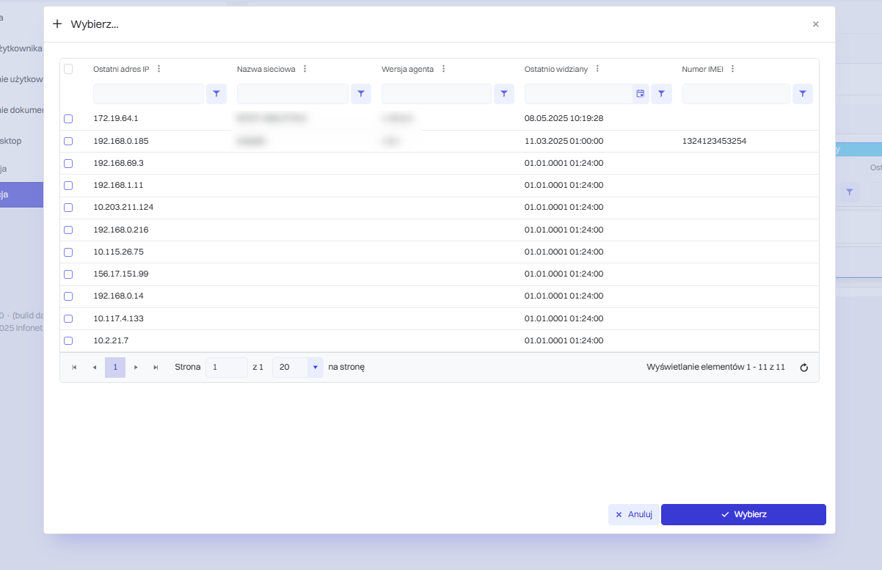Click filter icon for Ostatni adres IP column
The image size is (882, 570).
coord(216,94)
